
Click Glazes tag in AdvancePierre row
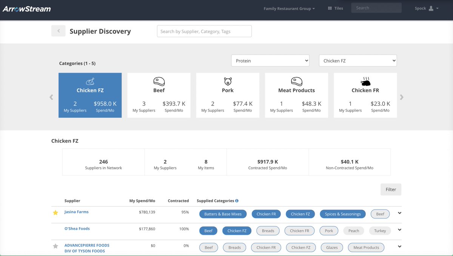coord(332,248)
